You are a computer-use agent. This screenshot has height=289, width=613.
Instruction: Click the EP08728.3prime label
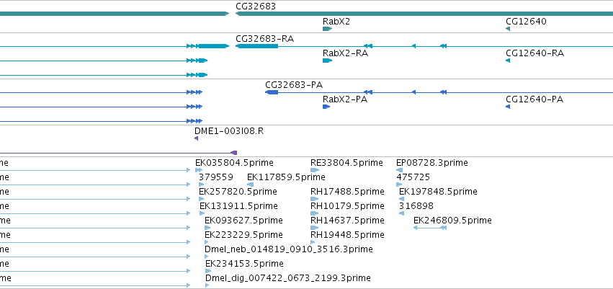coord(432,163)
